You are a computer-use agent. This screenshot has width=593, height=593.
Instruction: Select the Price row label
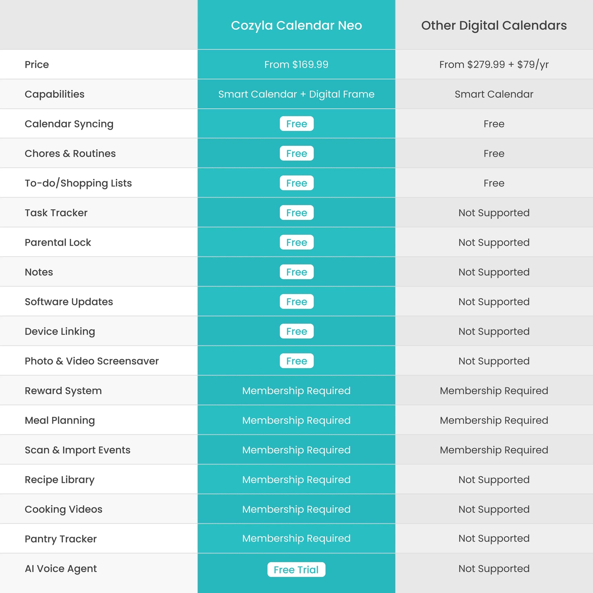point(37,64)
